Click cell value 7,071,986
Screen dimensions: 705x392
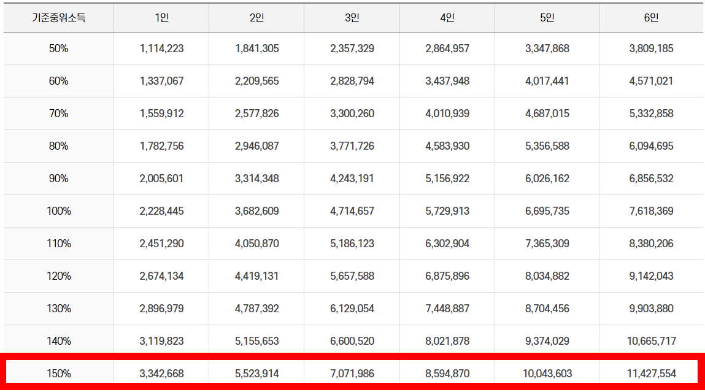[352, 374]
